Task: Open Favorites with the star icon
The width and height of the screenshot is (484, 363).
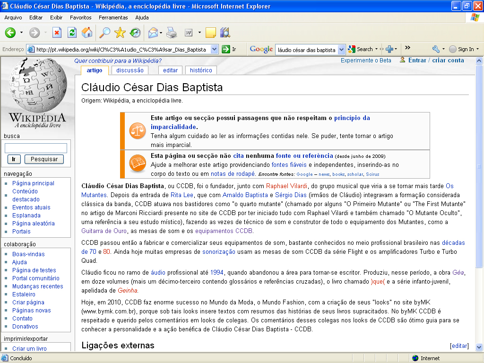Action: [120, 33]
